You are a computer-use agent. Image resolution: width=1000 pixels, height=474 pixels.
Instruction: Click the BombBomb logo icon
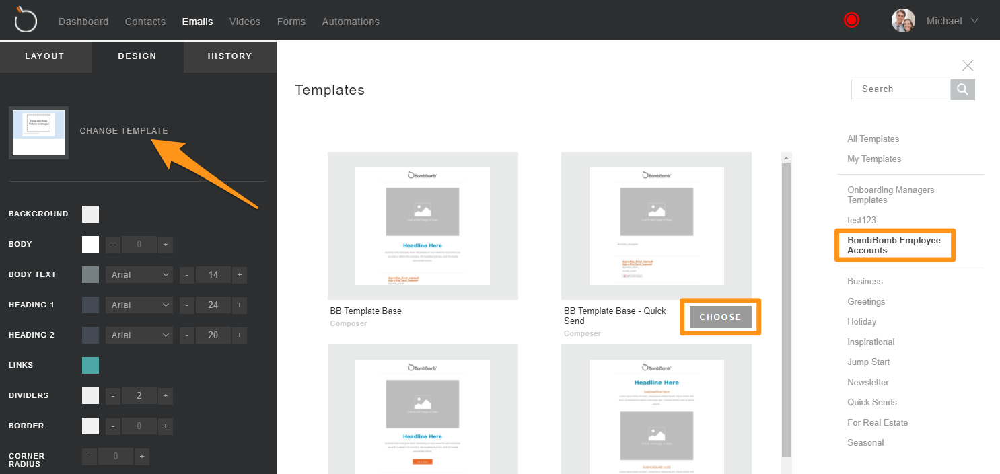[26, 20]
